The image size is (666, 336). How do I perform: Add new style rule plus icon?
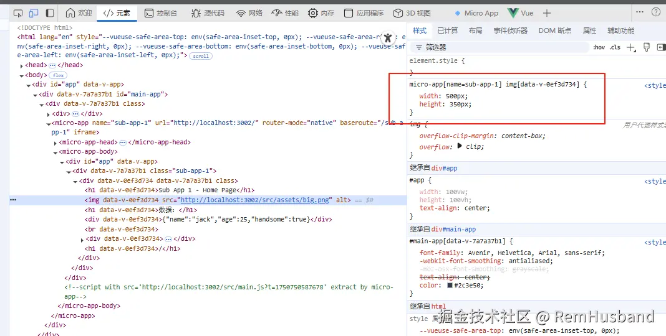pyautogui.click(x=631, y=47)
